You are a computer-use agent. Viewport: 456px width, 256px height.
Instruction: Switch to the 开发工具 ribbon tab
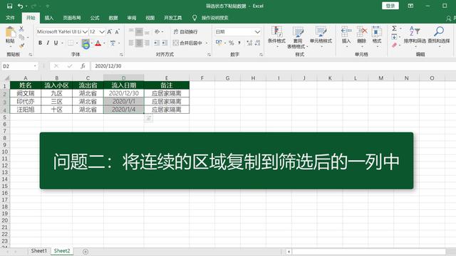pos(172,18)
